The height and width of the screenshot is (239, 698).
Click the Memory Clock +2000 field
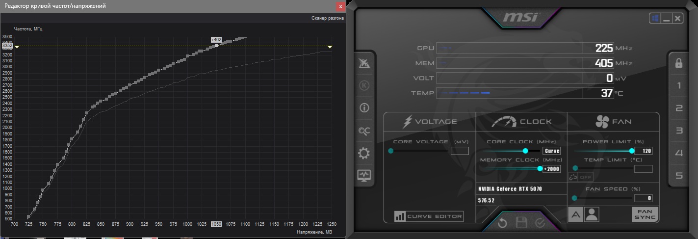coord(552,169)
